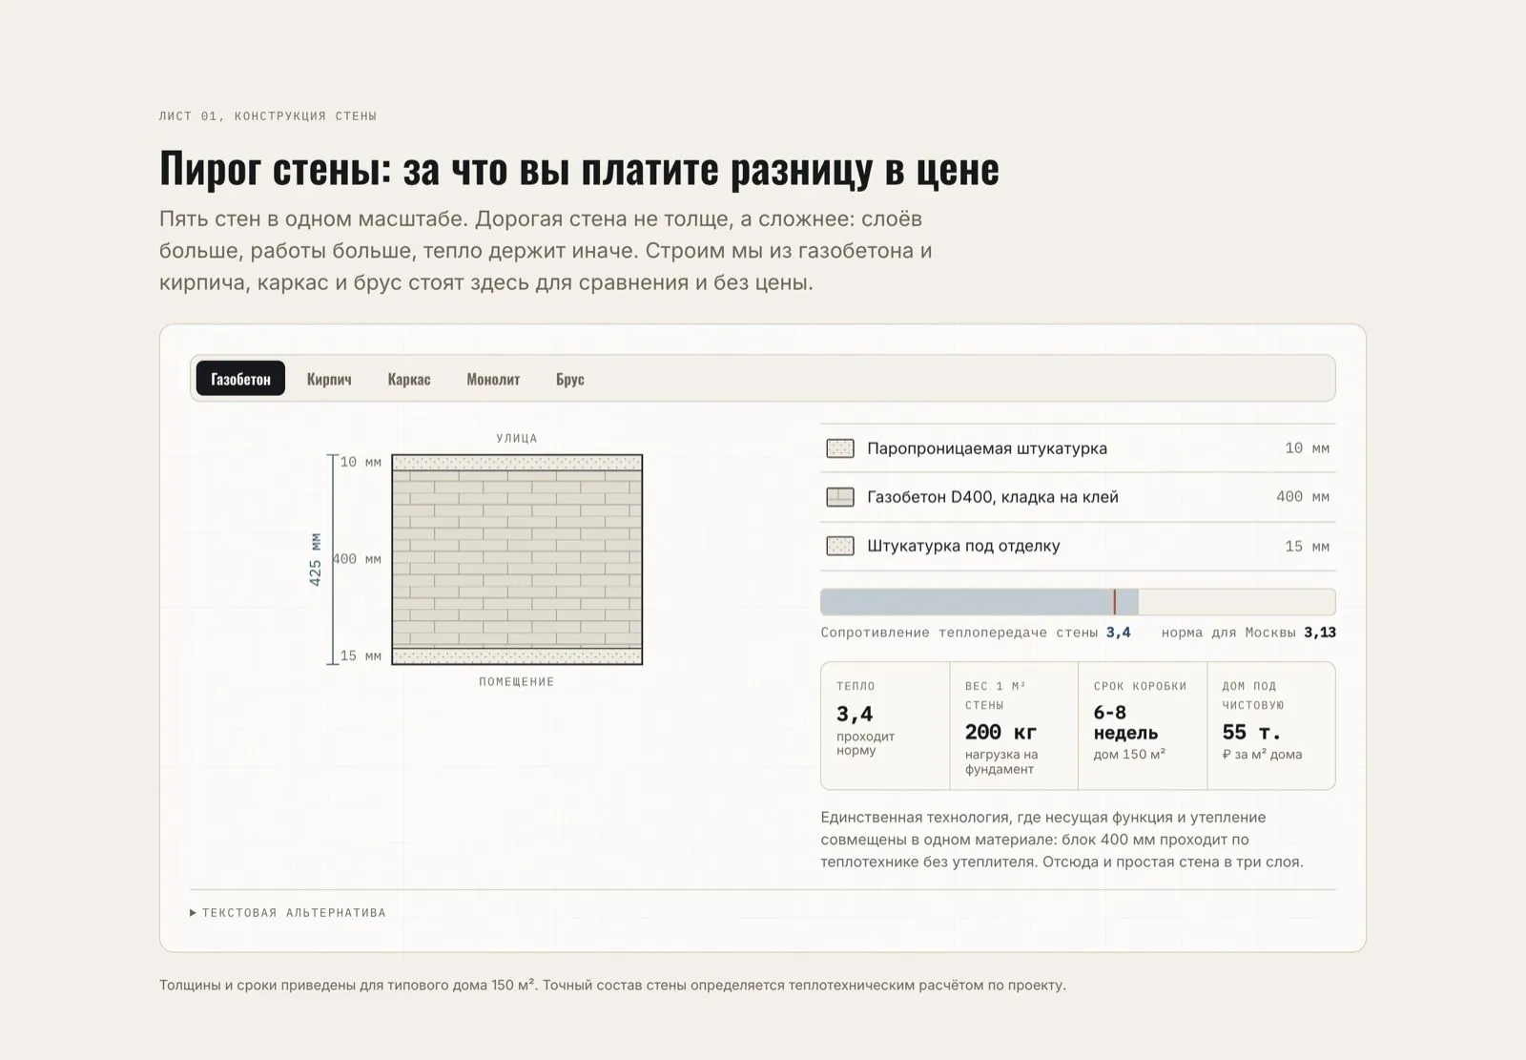
Task: Switch to the Кирпич tab
Action: point(329,379)
